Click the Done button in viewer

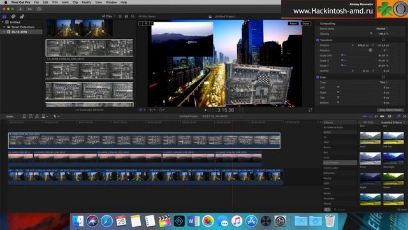(x=305, y=24)
